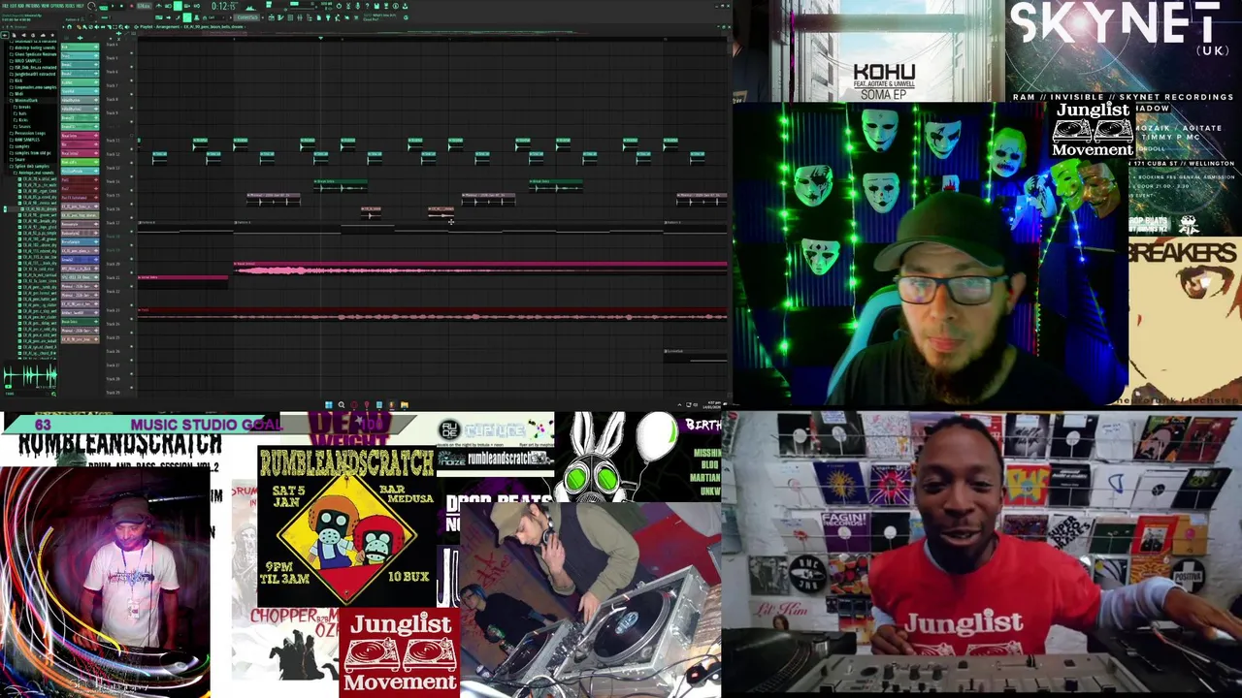
Task: Open the ContextSub pattern selector
Action: click(248, 17)
